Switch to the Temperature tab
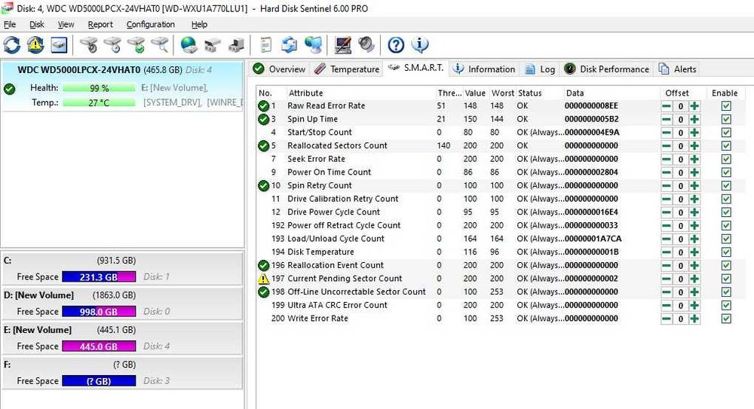 [x=347, y=69]
